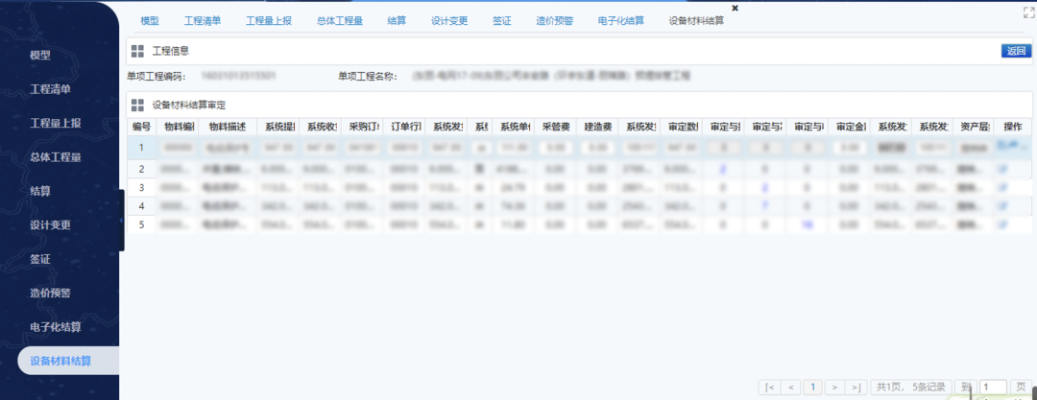Click the 返回 button
Image resolution: width=1037 pixels, height=400 pixels.
click(1017, 51)
